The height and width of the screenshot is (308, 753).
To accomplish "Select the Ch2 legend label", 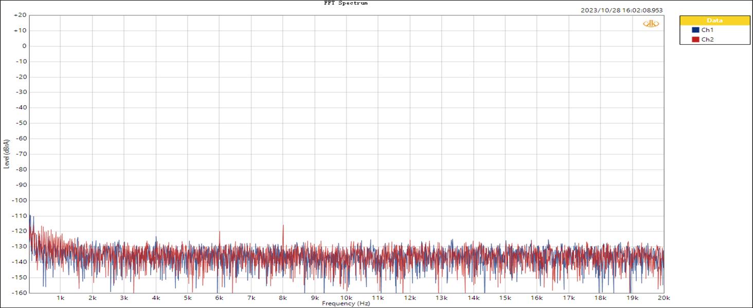I will tap(707, 40).
